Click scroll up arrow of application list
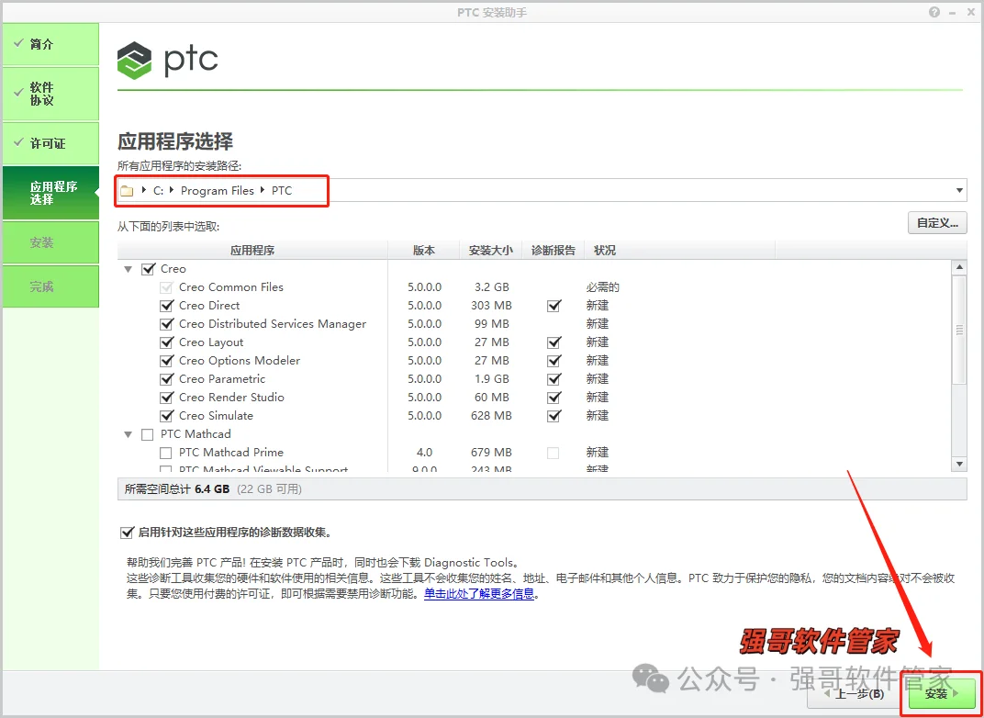984x718 pixels. point(959,268)
